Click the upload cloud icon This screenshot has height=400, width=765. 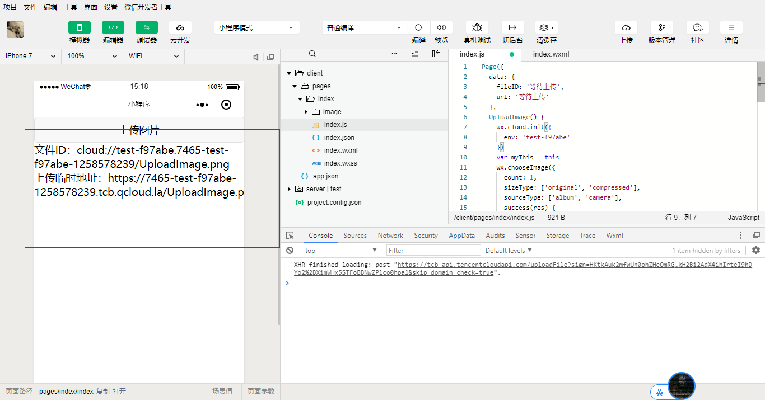(626, 27)
